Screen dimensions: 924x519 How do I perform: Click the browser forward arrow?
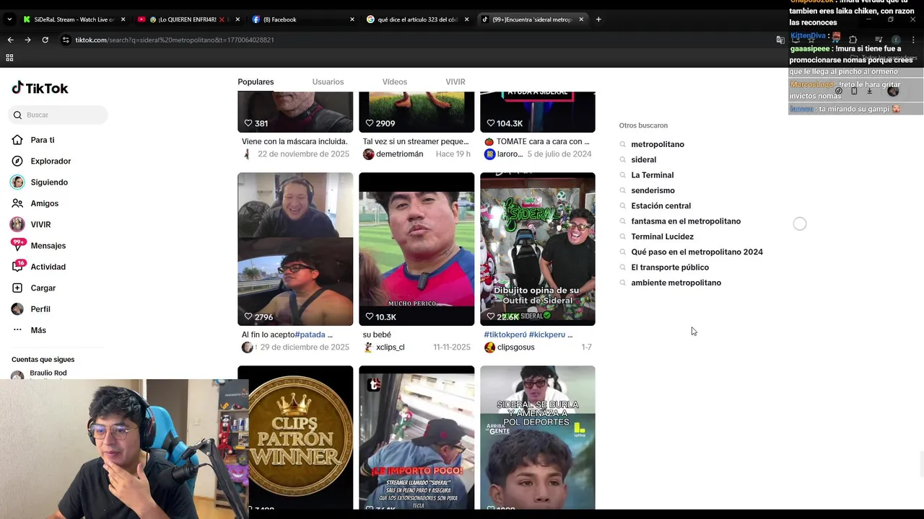coord(27,40)
